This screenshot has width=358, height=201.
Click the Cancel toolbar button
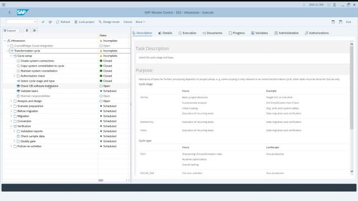128,22
